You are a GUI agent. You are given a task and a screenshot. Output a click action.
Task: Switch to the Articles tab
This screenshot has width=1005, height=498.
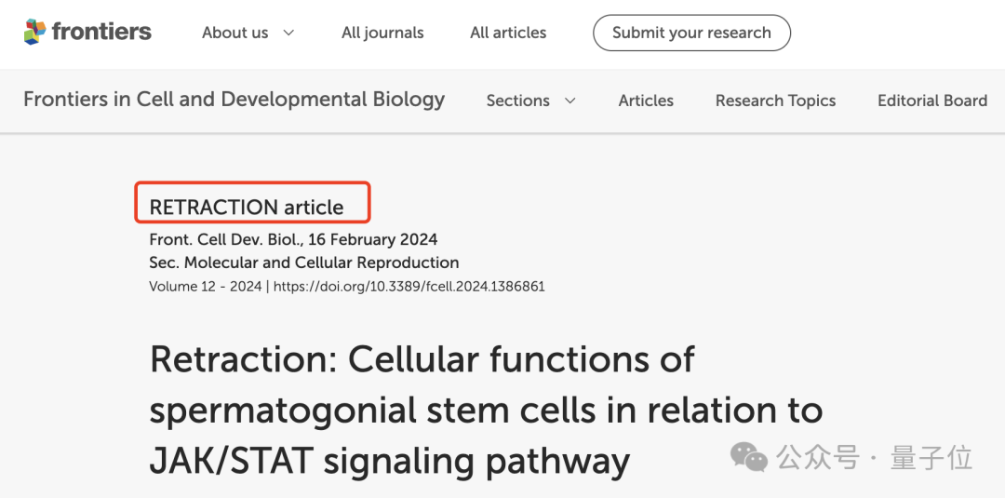click(x=646, y=101)
